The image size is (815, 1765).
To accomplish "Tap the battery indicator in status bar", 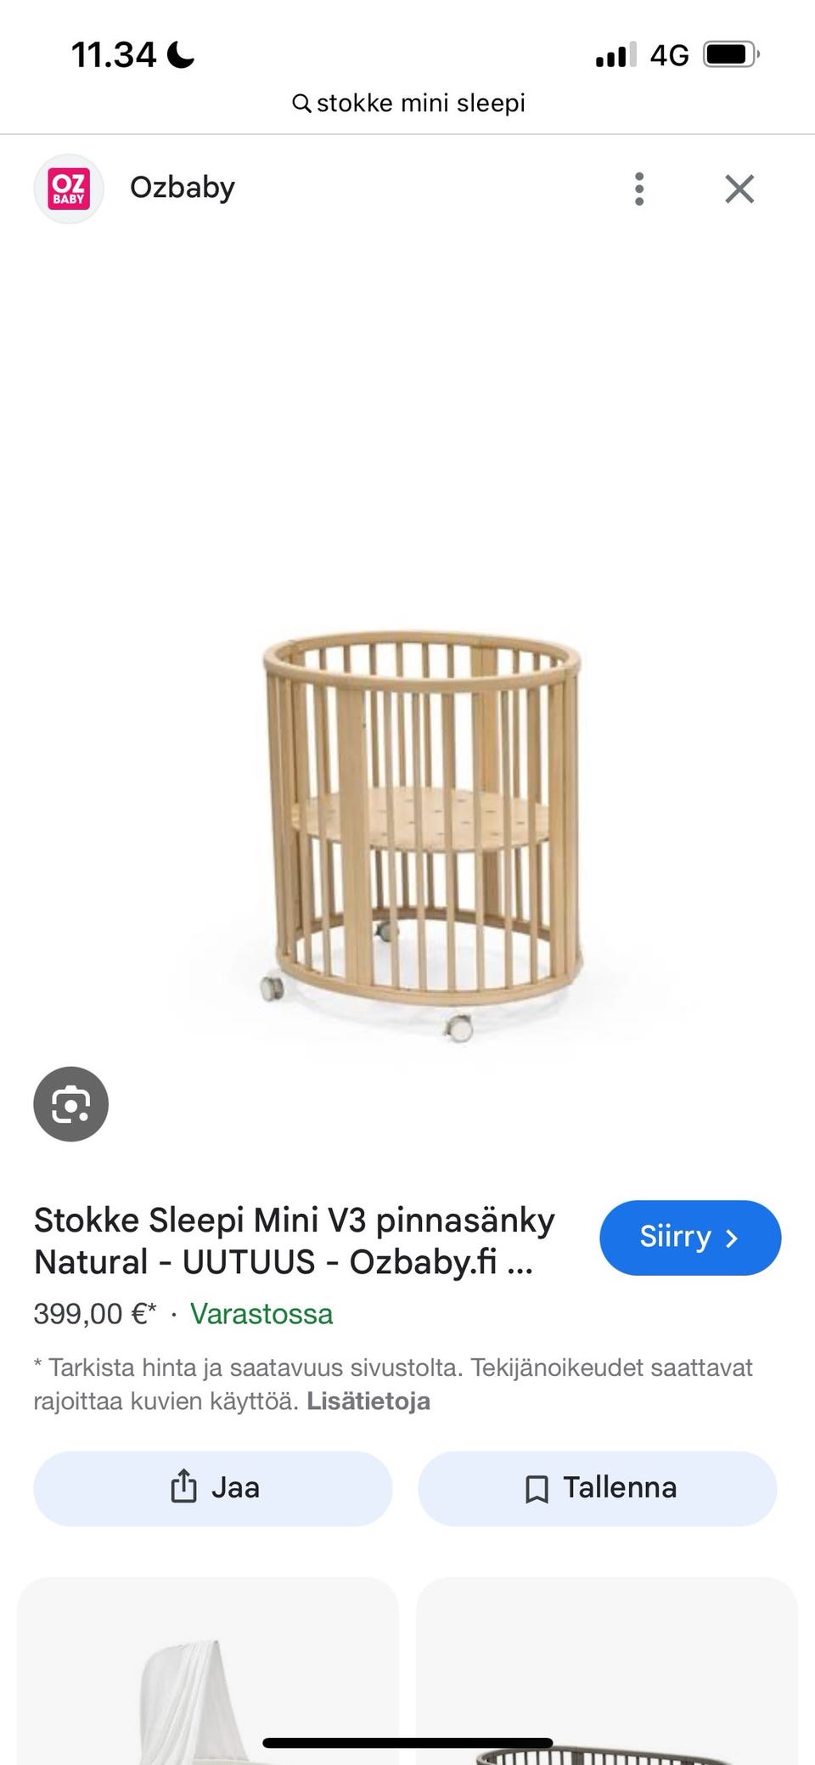I will click(x=731, y=55).
